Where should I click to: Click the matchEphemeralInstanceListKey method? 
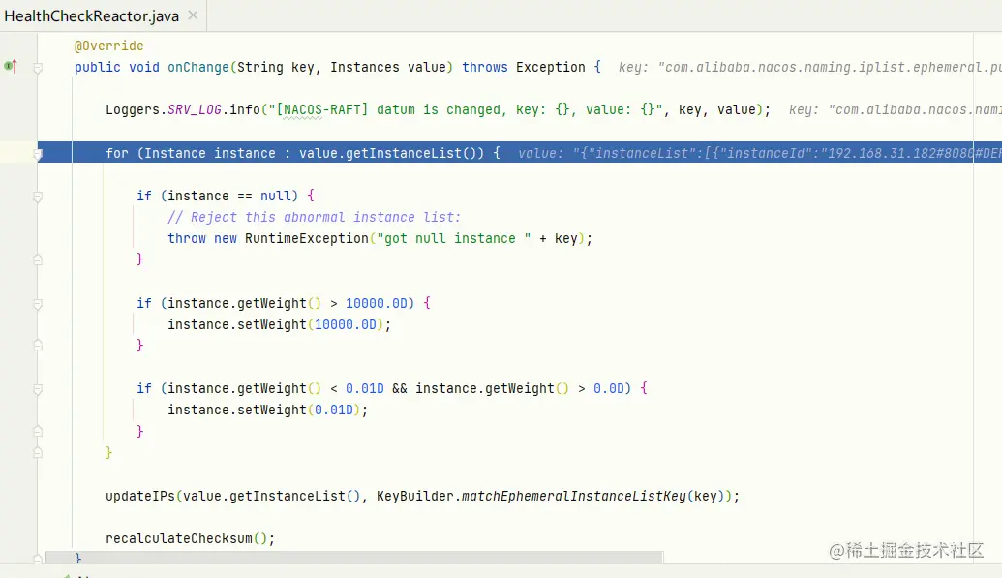point(574,496)
